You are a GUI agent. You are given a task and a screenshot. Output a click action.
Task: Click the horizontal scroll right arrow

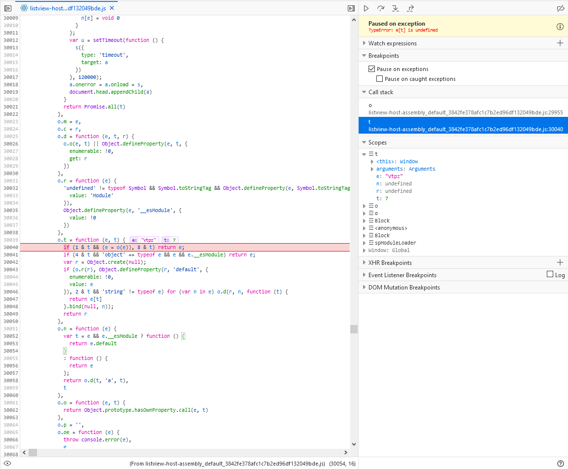[346, 452]
